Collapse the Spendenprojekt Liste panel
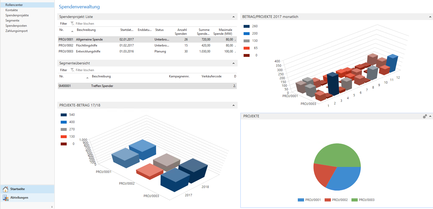Image resolution: width=433 pixels, height=209 pixels. (x=233, y=17)
